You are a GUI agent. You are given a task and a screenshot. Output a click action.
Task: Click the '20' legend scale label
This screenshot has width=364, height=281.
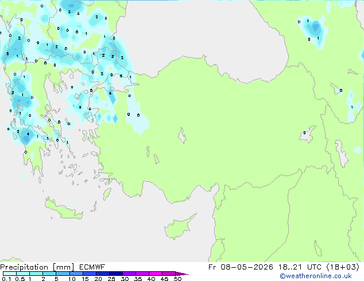[x=98, y=279]
